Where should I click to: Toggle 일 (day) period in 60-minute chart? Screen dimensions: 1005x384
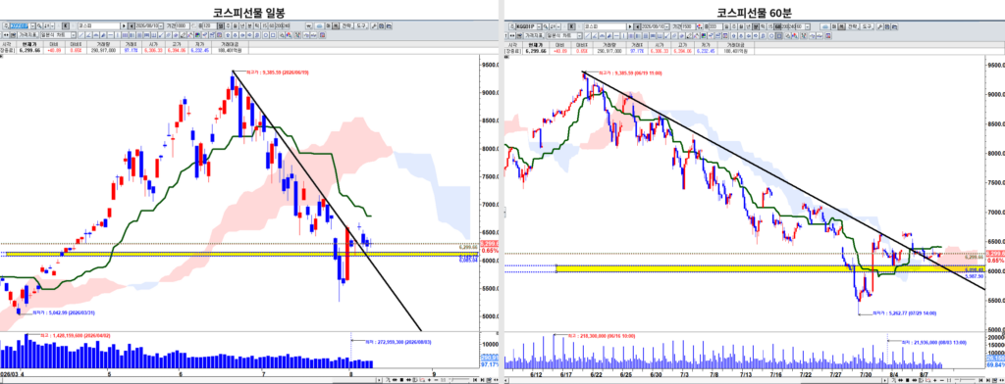coord(726,26)
